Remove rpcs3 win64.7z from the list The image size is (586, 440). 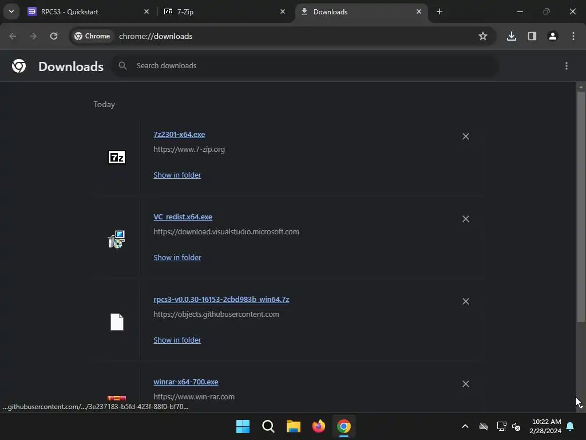[466, 301]
